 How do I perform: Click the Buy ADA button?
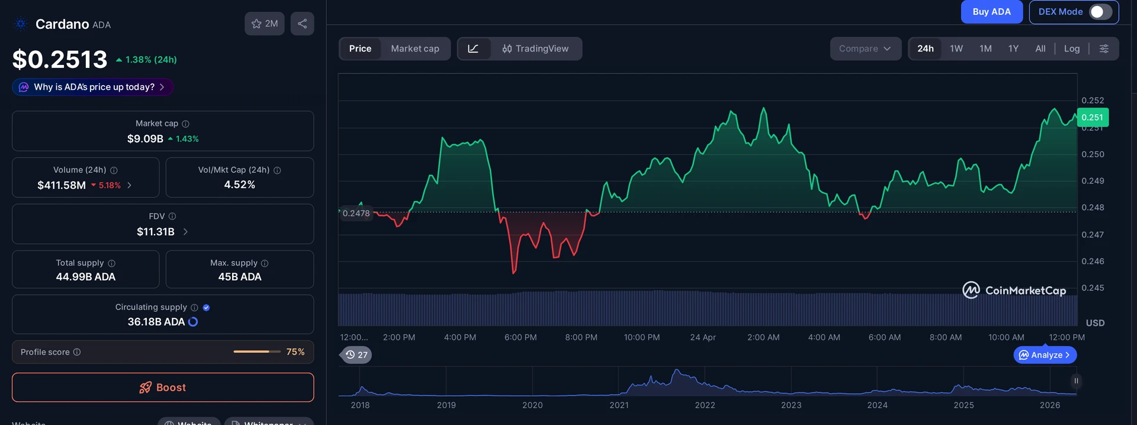[x=991, y=12]
